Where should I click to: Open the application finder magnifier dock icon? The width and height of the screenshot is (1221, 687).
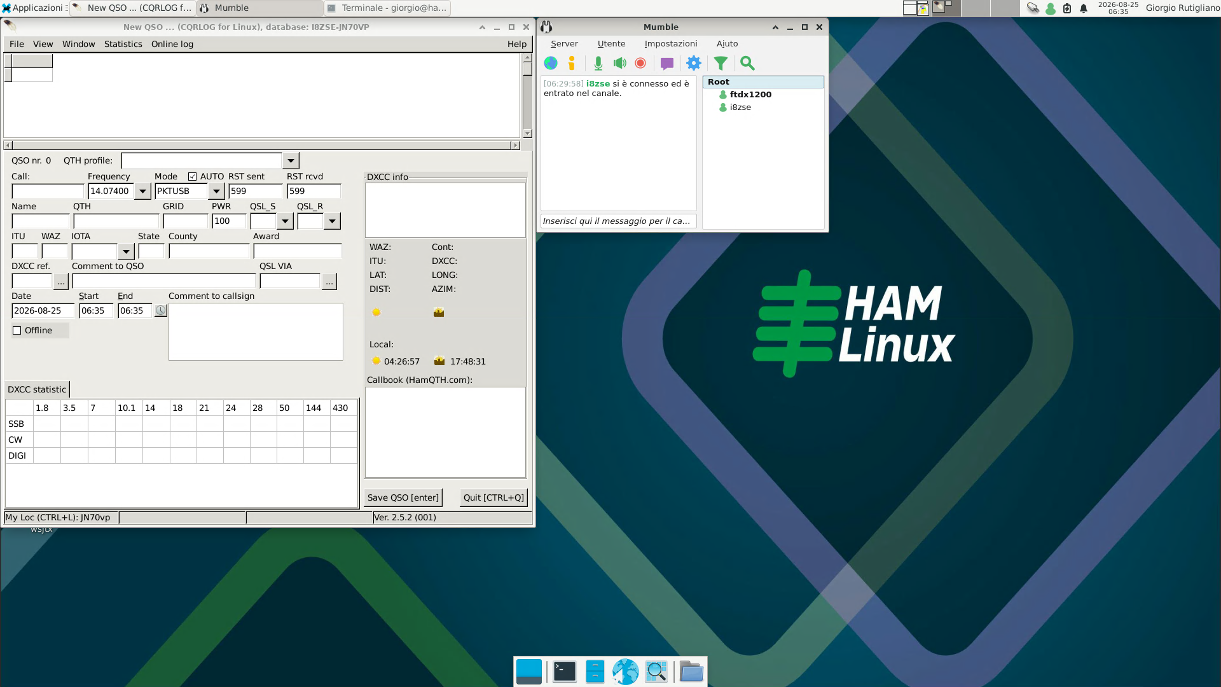pyautogui.click(x=656, y=672)
